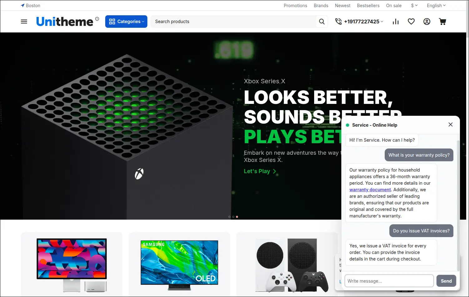Open the Bestsellers page
This screenshot has width=469, height=297.
[x=368, y=6]
